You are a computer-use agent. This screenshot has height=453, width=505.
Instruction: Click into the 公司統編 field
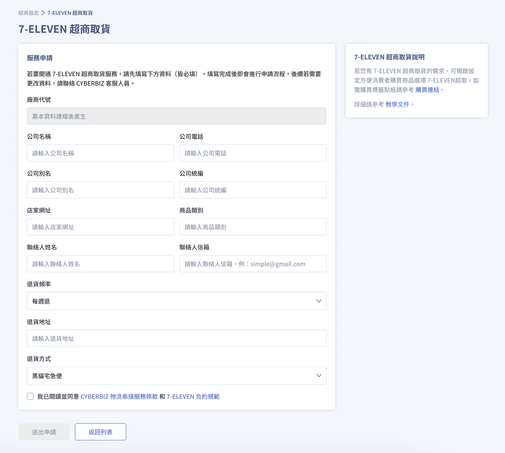point(253,190)
